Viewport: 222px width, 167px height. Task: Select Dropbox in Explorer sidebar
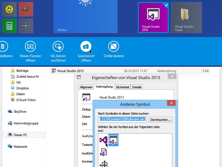(x=20, y=88)
